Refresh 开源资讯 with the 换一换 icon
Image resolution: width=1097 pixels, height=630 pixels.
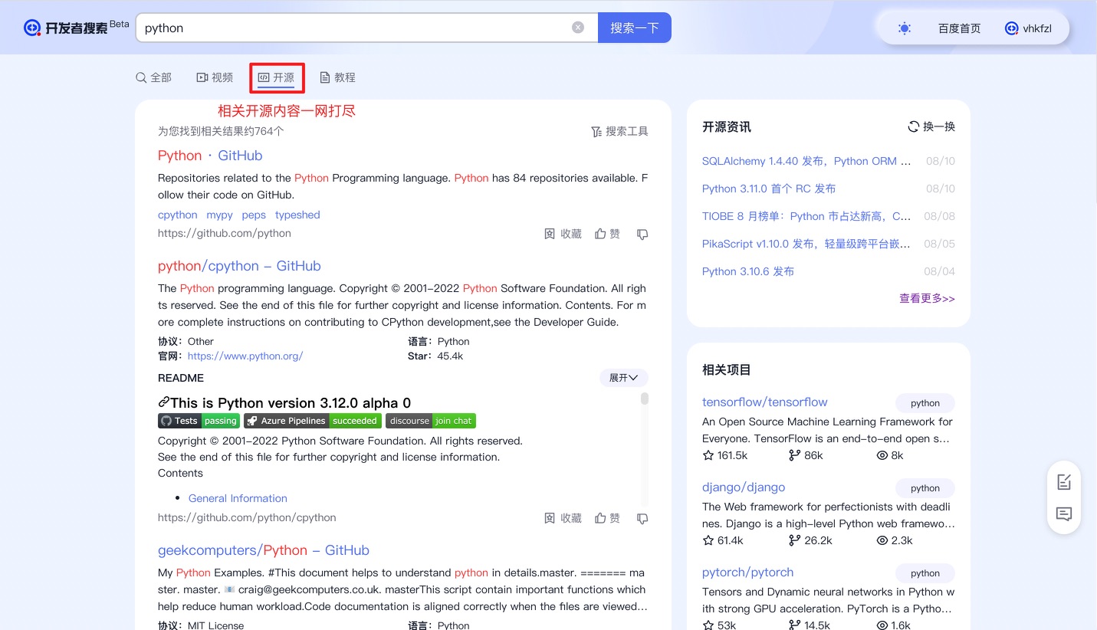[913, 126]
